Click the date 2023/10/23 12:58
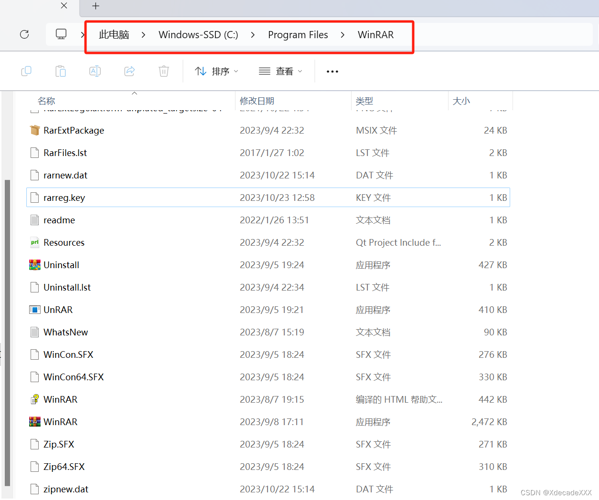The width and height of the screenshot is (599, 500). click(277, 198)
